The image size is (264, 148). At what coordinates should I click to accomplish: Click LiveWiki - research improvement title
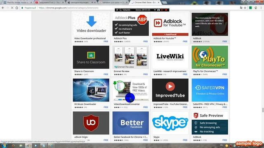pyautogui.click(x=170, y=71)
